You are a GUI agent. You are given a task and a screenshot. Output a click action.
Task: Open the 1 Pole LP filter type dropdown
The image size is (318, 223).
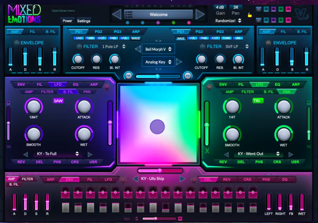point(114,46)
